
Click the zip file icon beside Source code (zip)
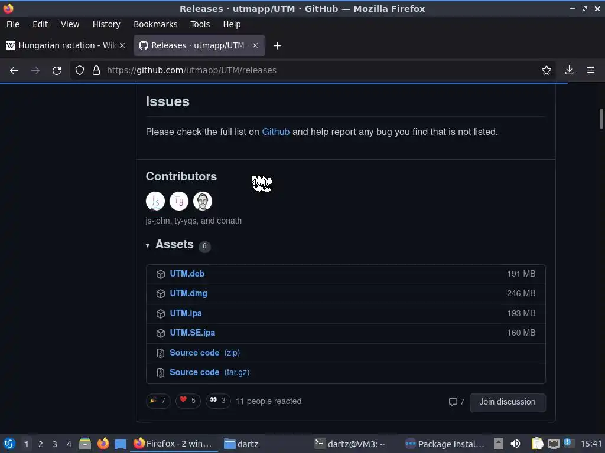tap(161, 353)
